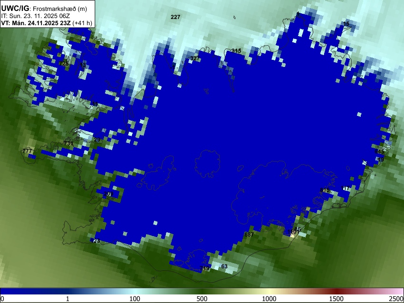Click the "719" value at the southern tip

[204, 268]
